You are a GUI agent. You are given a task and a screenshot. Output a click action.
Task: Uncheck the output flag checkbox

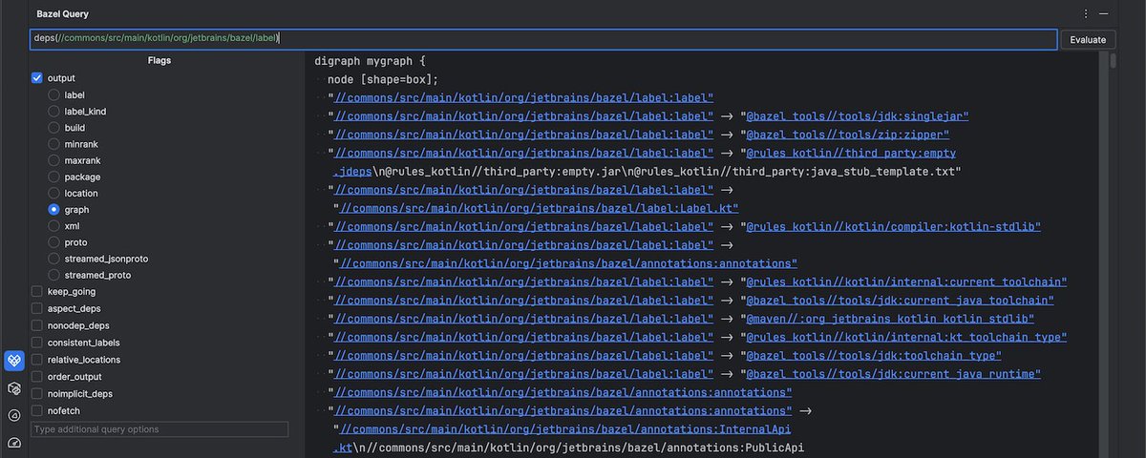tap(37, 78)
